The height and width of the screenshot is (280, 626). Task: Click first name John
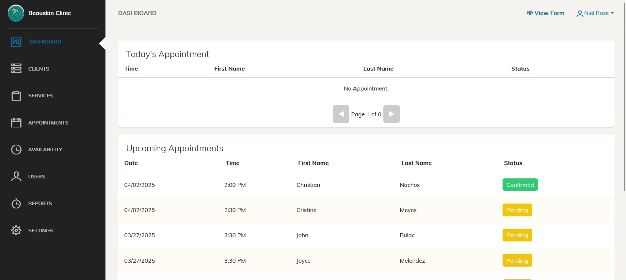click(302, 235)
